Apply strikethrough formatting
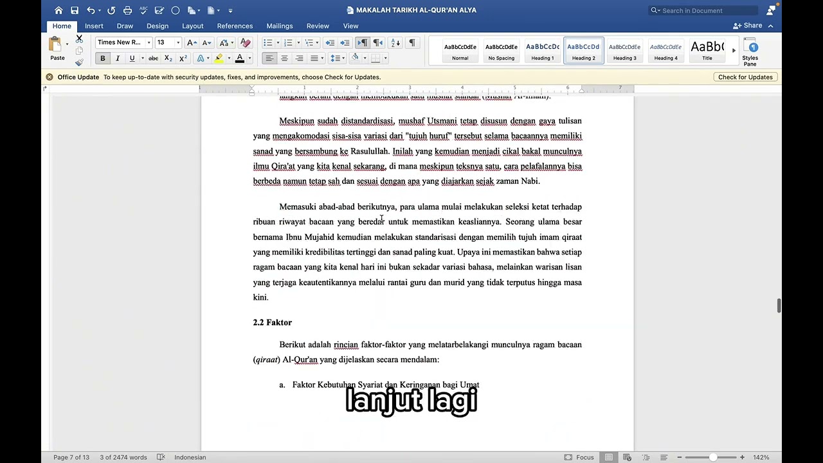The height and width of the screenshot is (463, 823). (153, 59)
